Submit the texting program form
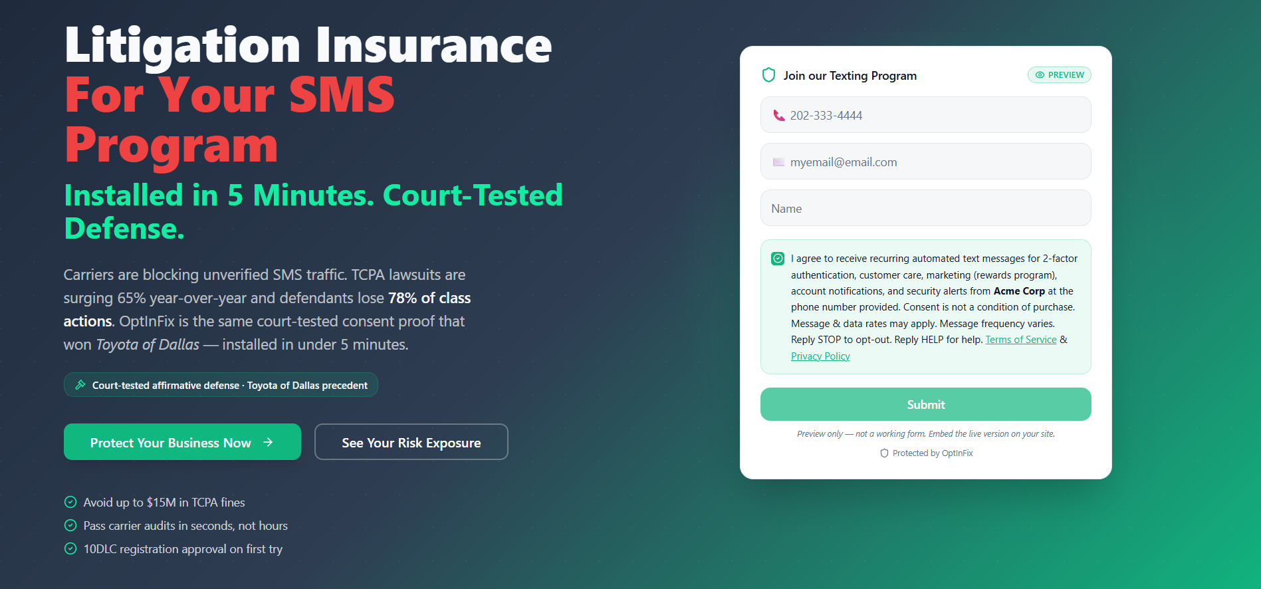 click(925, 404)
